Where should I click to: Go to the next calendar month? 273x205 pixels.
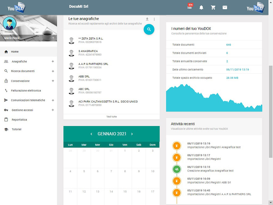(132, 134)
